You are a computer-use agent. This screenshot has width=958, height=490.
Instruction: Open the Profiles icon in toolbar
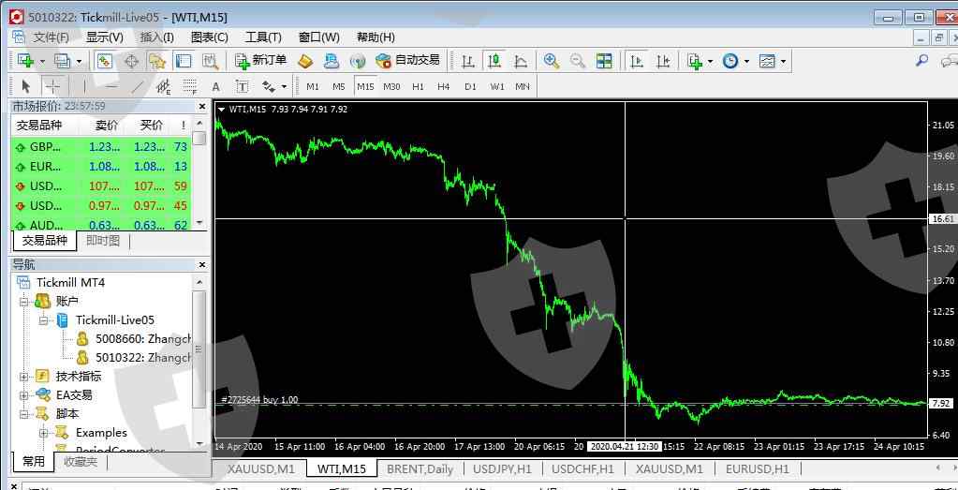click(62, 61)
